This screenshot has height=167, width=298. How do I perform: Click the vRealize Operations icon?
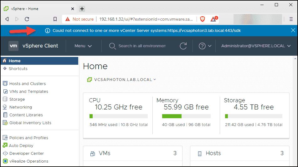pyautogui.click(x=5, y=161)
